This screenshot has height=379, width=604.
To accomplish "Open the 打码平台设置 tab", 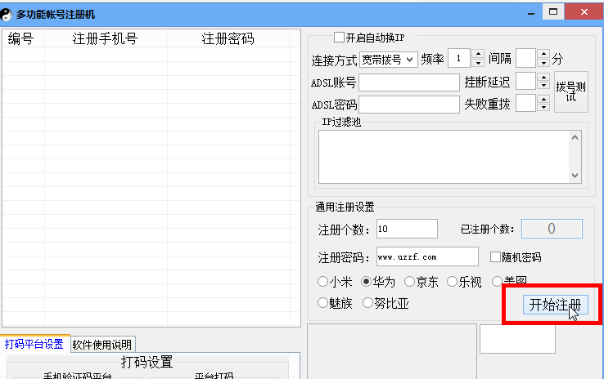I will point(34,344).
